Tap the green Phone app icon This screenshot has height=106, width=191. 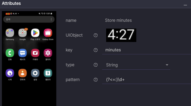(x=10, y=53)
